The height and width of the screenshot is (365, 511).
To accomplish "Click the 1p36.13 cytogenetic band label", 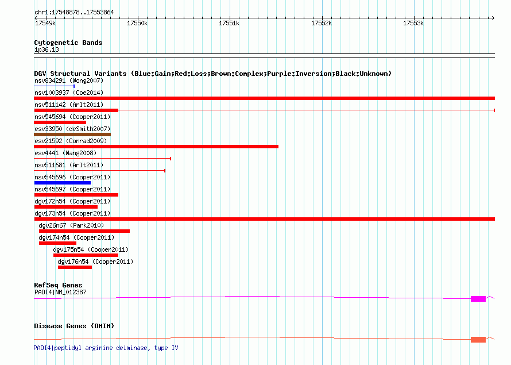I will [x=47, y=50].
